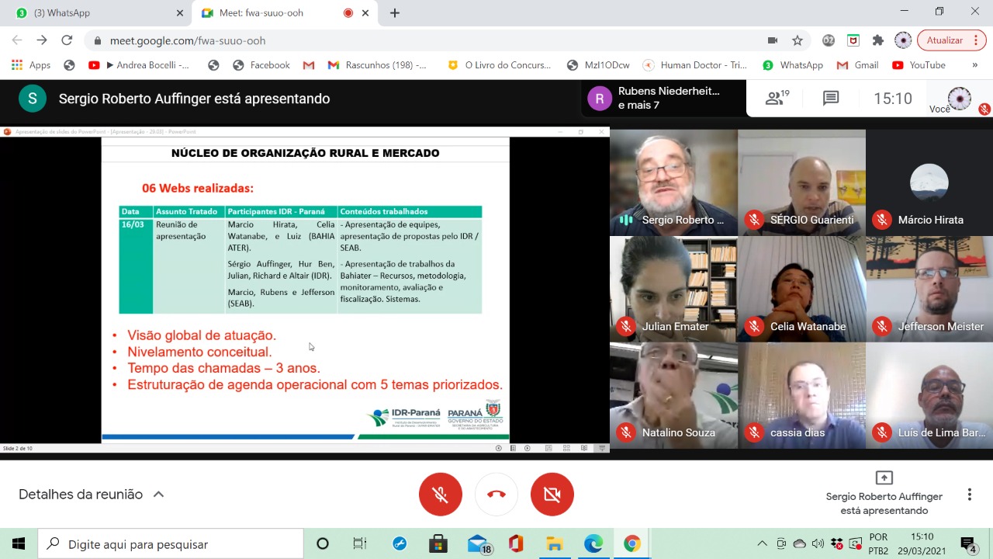Click the camera indicator in address bar

click(x=772, y=40)
